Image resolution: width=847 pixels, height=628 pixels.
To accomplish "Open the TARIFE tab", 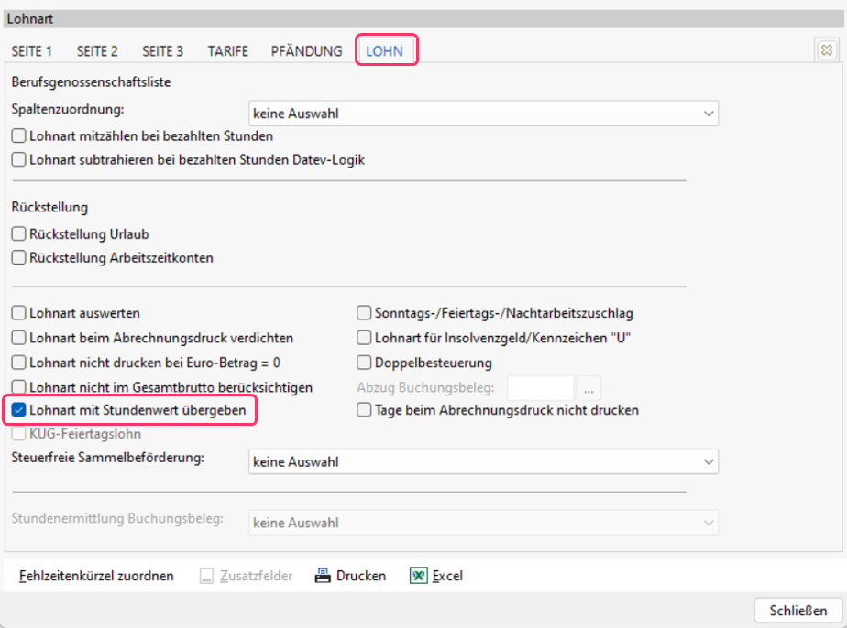I will [227, 51].
